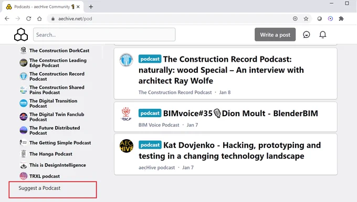Image resolution: width=357 pixels, height=202 pixels.
Task: Close the Podcasts - aecHive Community tab
Action: pos(78,7)
